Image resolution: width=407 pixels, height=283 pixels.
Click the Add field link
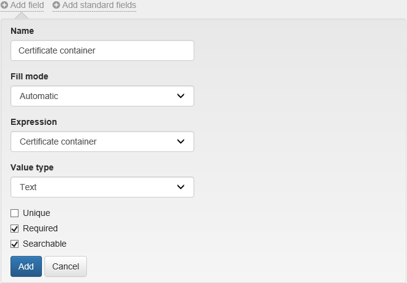[27, 5]
